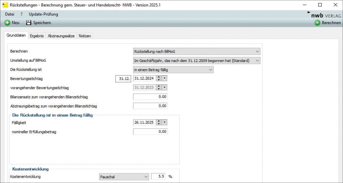
Task: Open the Datei menu
Action: pyautogui.click(x=9, y=14)
